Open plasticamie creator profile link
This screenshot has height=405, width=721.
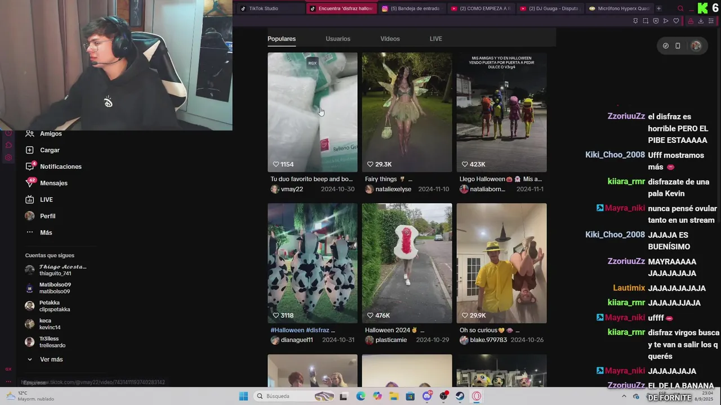[386, 340]
